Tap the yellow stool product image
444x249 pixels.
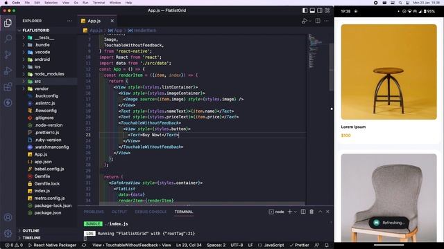[x=388, y=72]
